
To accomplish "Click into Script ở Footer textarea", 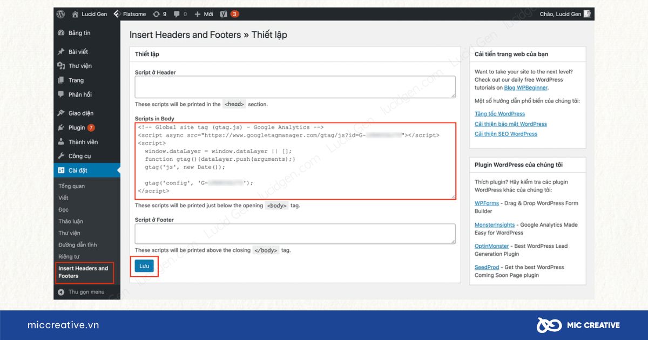I will point(295,234).
